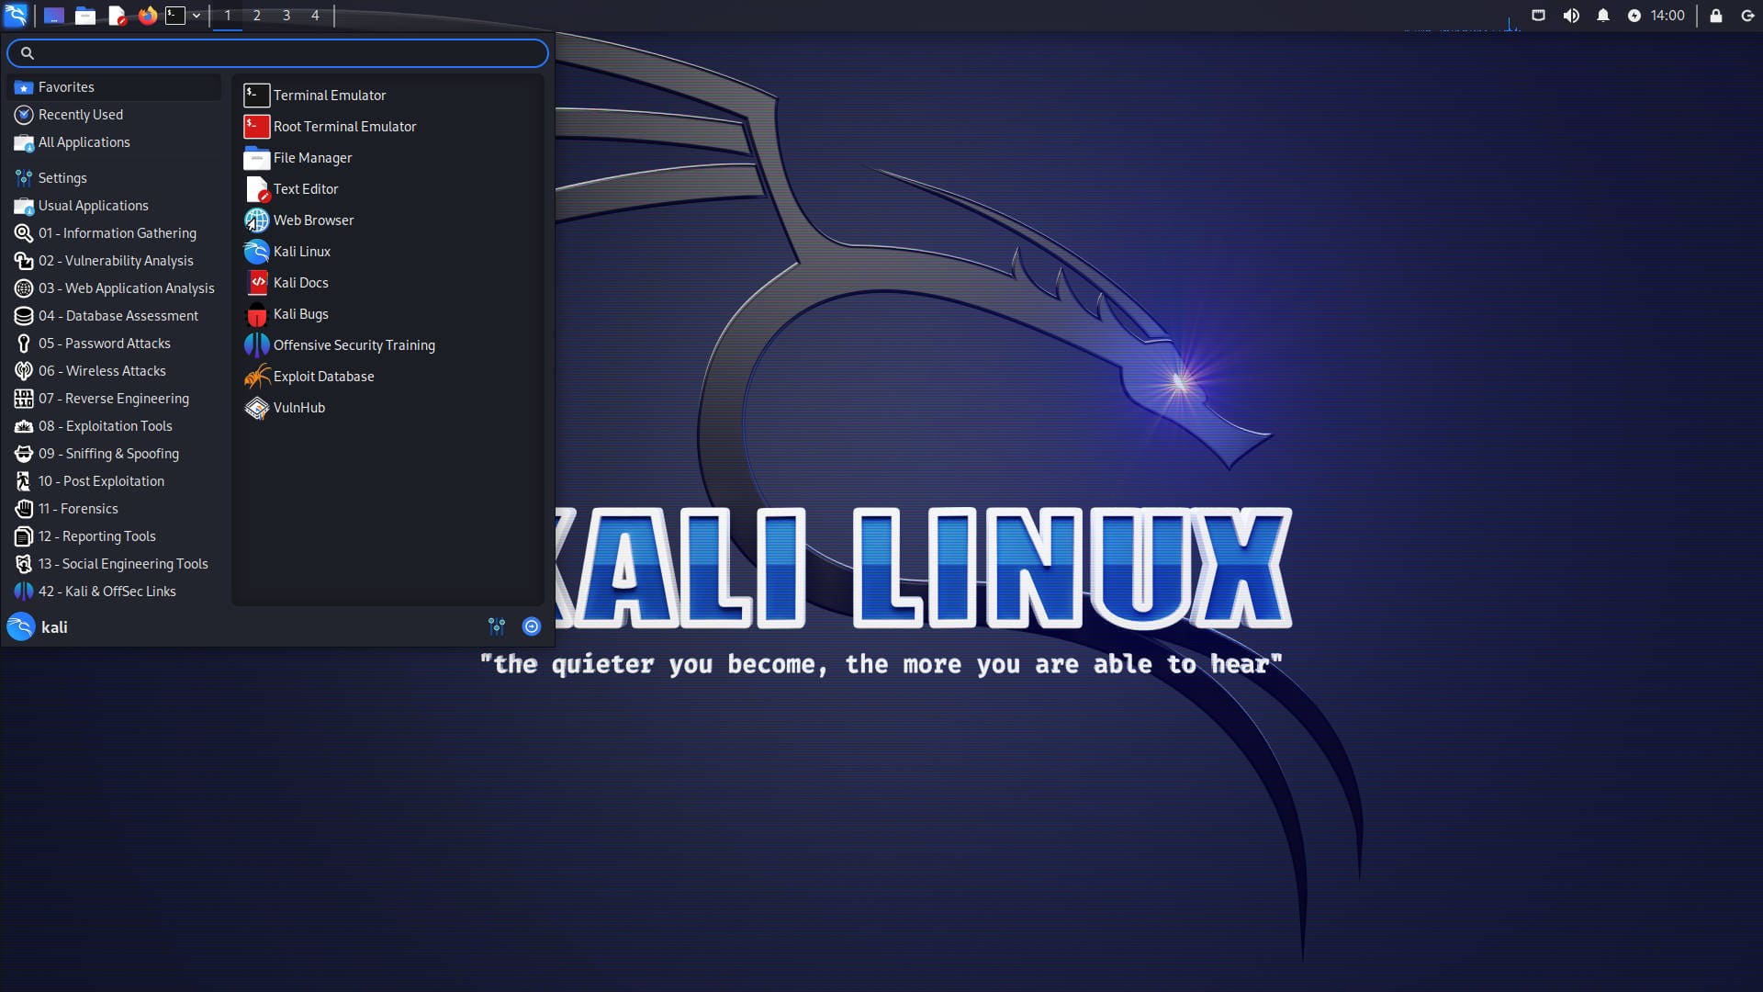
Task: Click All Applications section
Action: tap(84, 141)
